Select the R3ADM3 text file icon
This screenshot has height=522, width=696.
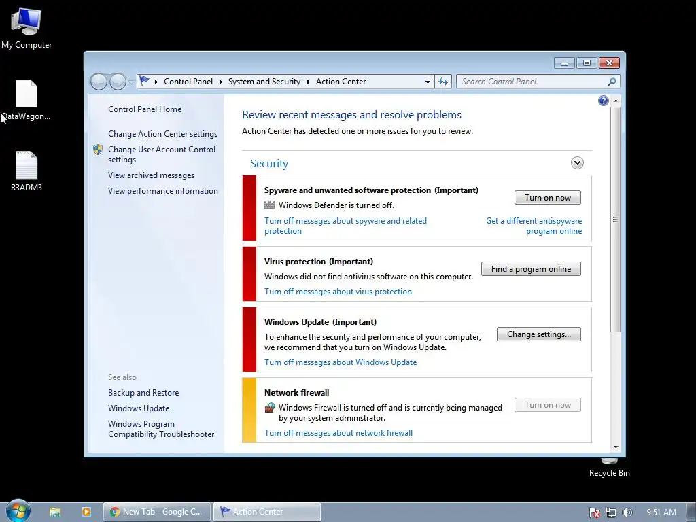click(x=27, y=171)
